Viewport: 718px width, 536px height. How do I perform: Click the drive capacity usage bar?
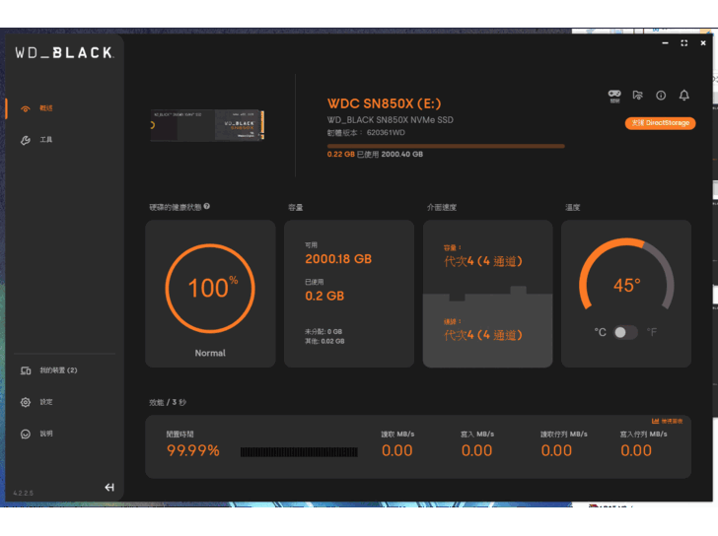[x=446, y=147]
